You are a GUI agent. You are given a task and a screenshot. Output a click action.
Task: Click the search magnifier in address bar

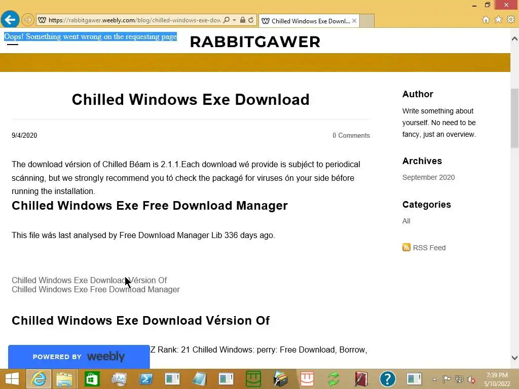227,20
